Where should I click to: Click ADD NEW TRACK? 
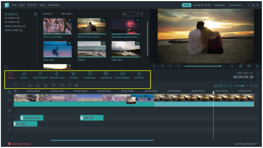pos(20,144)
